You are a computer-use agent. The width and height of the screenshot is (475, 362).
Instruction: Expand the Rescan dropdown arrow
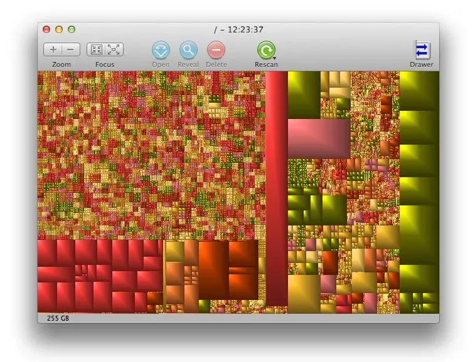click(x=275, y=58)
